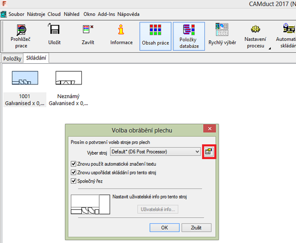The width and height of the screenshot is (296, 243).
Task: Toggle the Položky databáze panel
Action: (189, 36)
